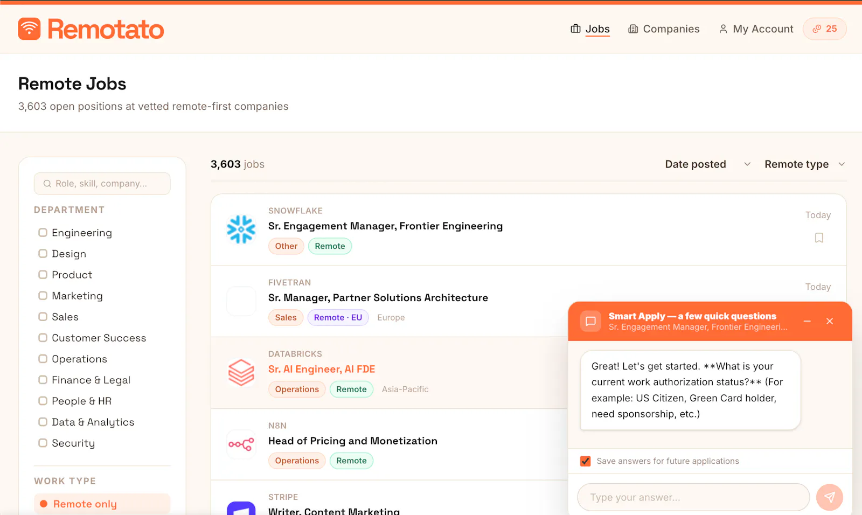Check the Engineering department filter

point(43,233)
